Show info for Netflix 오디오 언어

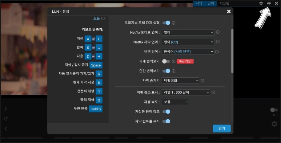point(217,32)
